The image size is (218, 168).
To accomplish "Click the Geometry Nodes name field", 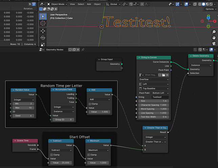I will coord(57,50).
